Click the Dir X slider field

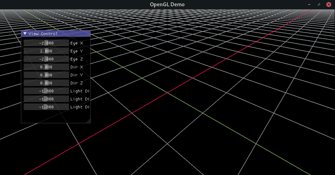point(46,67)
